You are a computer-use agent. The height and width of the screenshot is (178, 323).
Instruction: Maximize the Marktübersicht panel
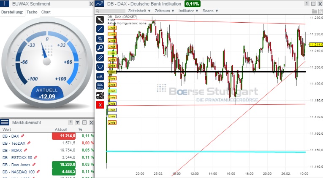click(84, 122)
